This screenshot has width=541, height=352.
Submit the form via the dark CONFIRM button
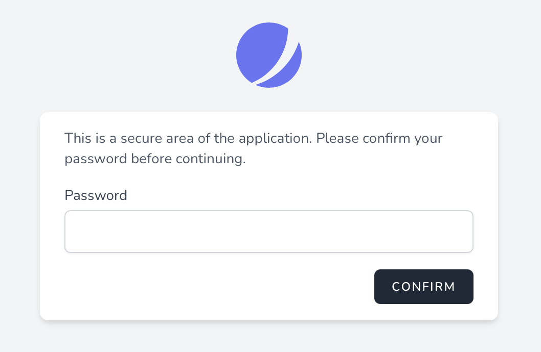coord(423,287)
